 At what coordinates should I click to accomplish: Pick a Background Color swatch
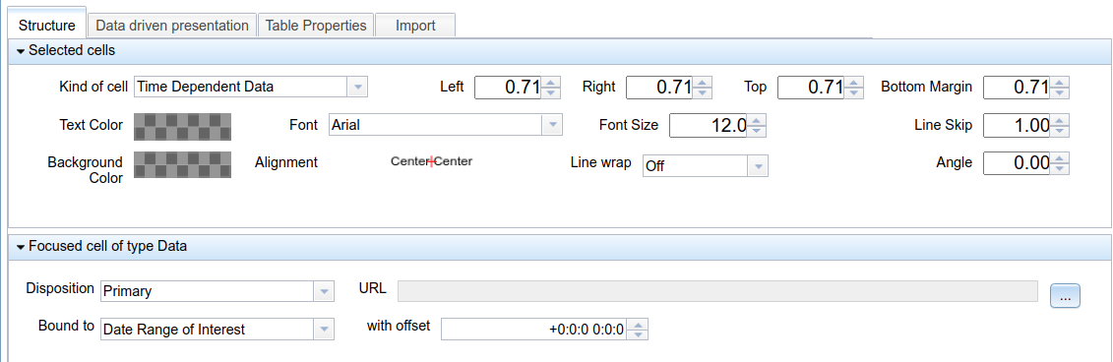182,164
